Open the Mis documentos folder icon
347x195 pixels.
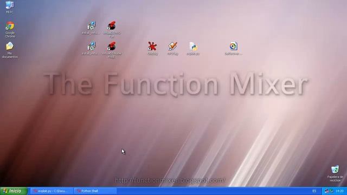(10, 50)
